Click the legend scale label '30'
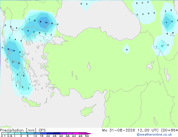Screen dimensions: 178x137 (x=61, y=136)
